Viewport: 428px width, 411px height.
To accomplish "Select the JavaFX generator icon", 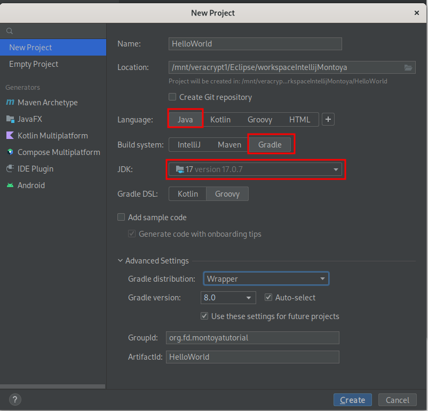I will (x=10, y=119).
